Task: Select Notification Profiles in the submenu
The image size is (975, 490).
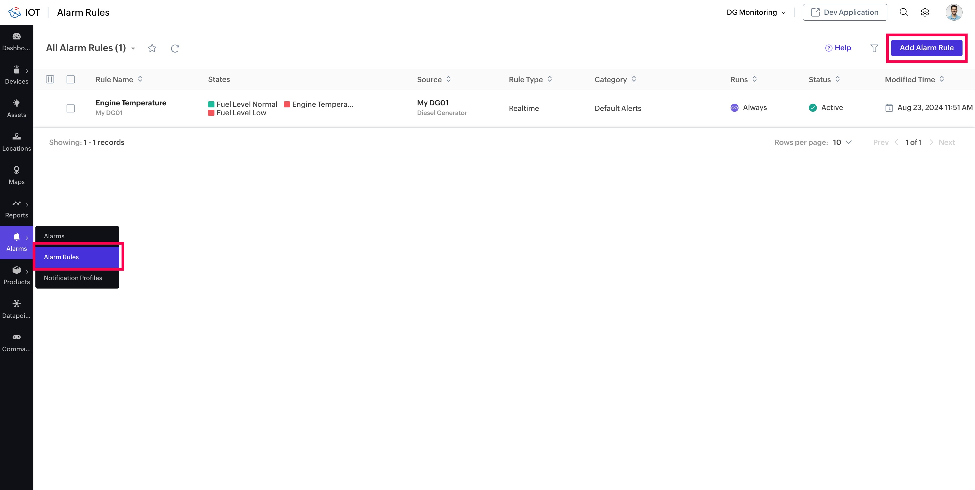Action: [x=73, y=278]
